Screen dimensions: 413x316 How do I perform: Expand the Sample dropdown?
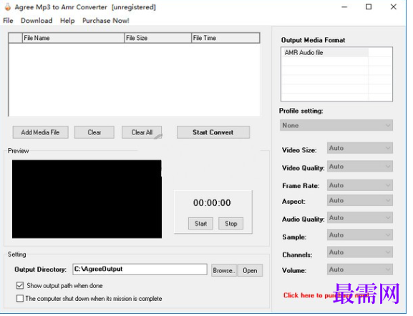(360, 235)
